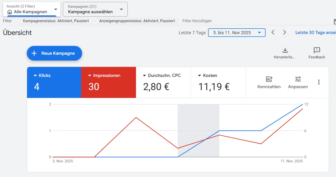Click the Letzte 30 Tage anzeigen link
This screenshot has width=336, height=177.
coord(315,33)
